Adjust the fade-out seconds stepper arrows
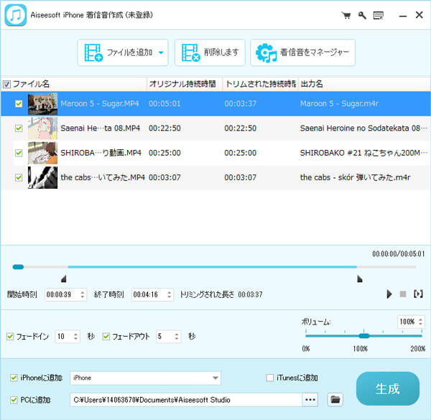The height and width of the screenshot is (420, 431). [x=177, y=337]
